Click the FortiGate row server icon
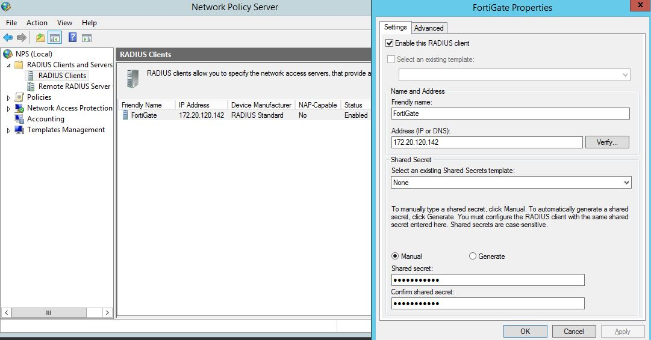The image size is (651, 340). tap(125, 115)
